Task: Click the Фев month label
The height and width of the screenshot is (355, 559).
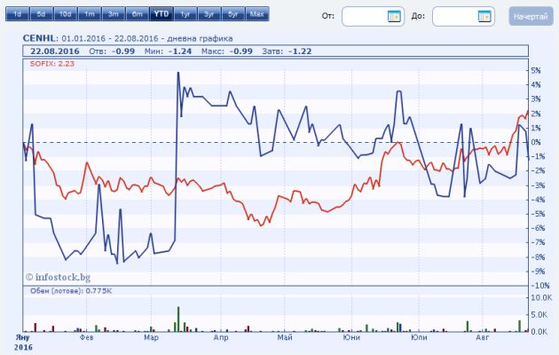Action: point(87,337)
